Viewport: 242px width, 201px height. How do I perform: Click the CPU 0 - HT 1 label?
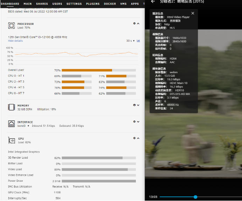click(16, 76)
